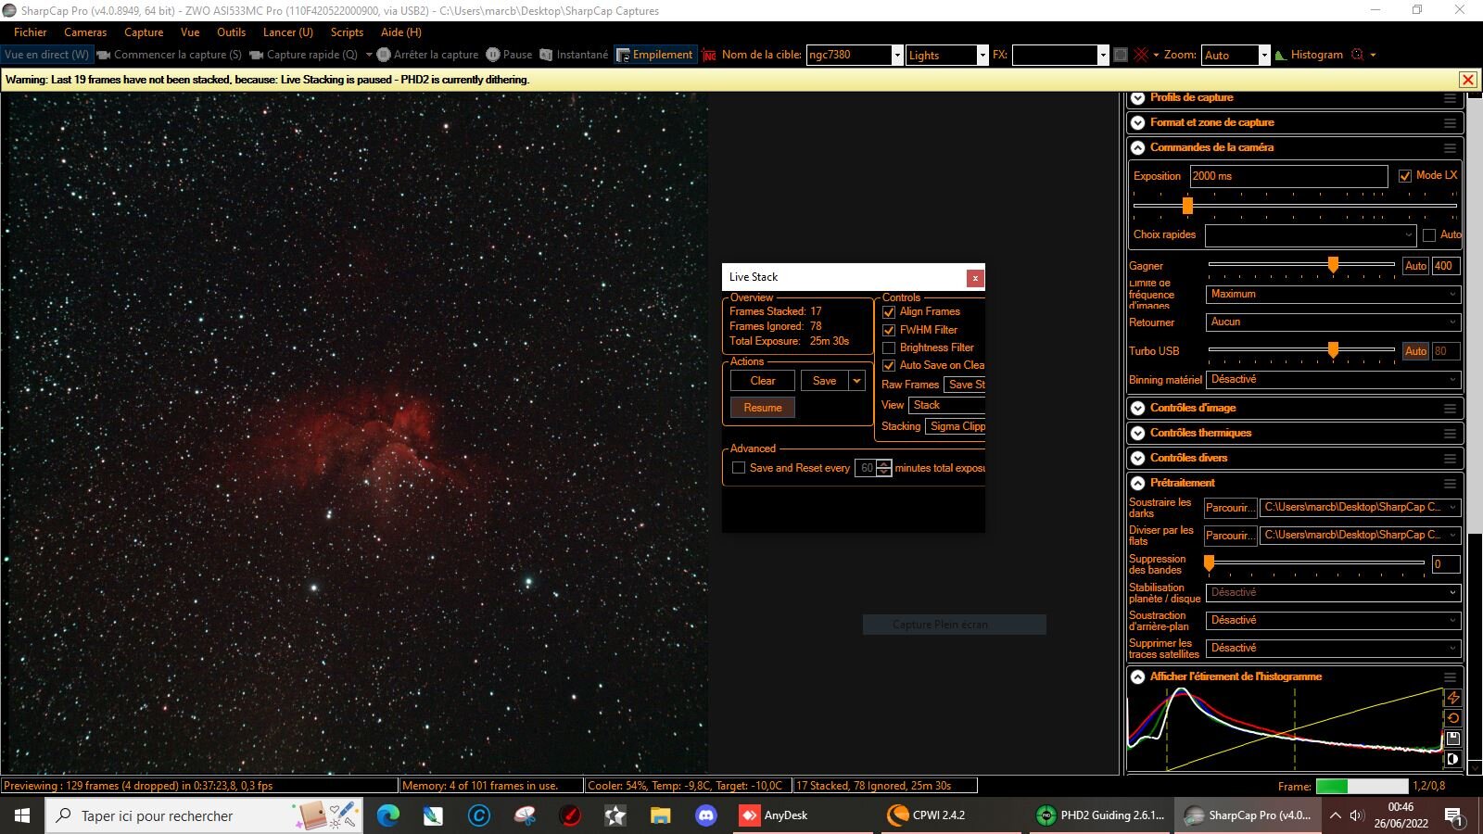Toggle the Auto button for Turbo USB
1483x834 pixels.
click(1415, 351)
